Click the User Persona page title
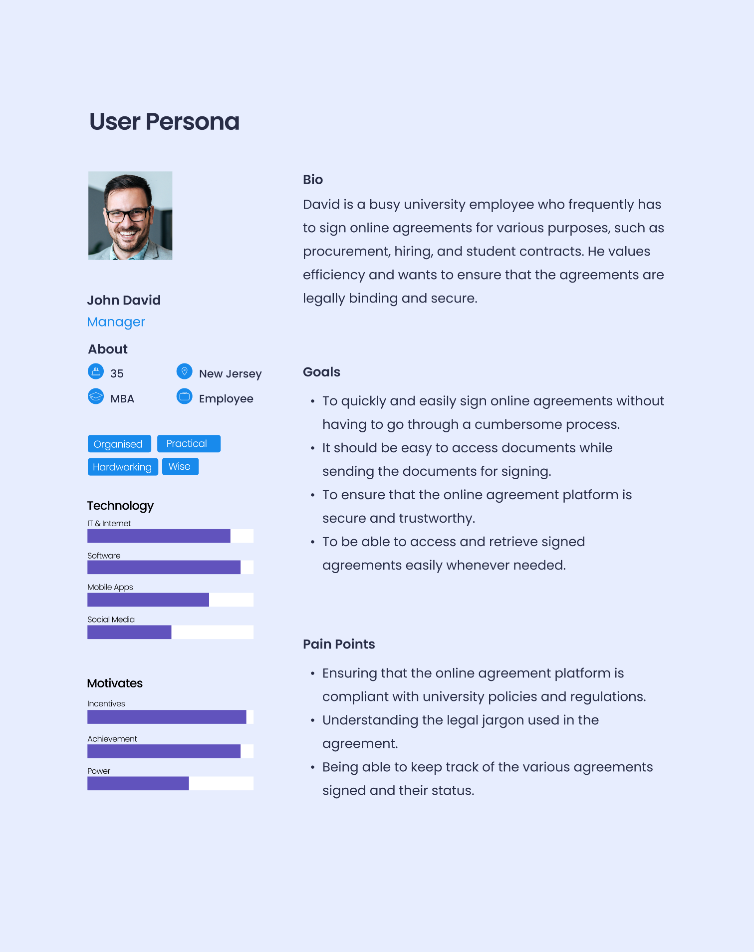 [165, 122]
